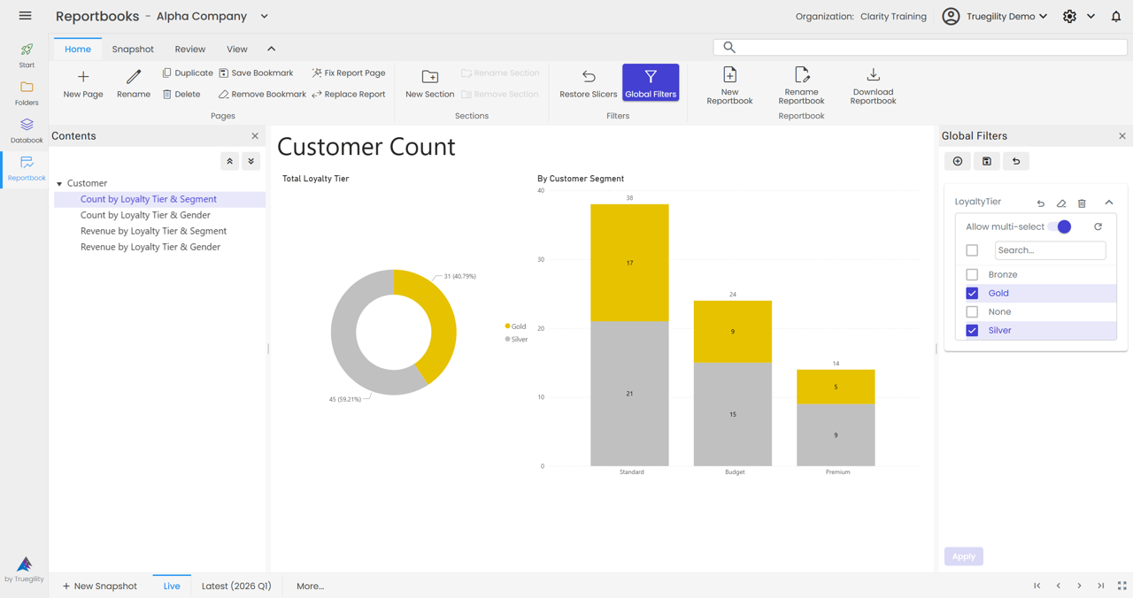Select the Latest (2026 Q1) snapshot
The width and height of the screenshot is (1133, 598).
pyautogui.click(x=235, y=586)
